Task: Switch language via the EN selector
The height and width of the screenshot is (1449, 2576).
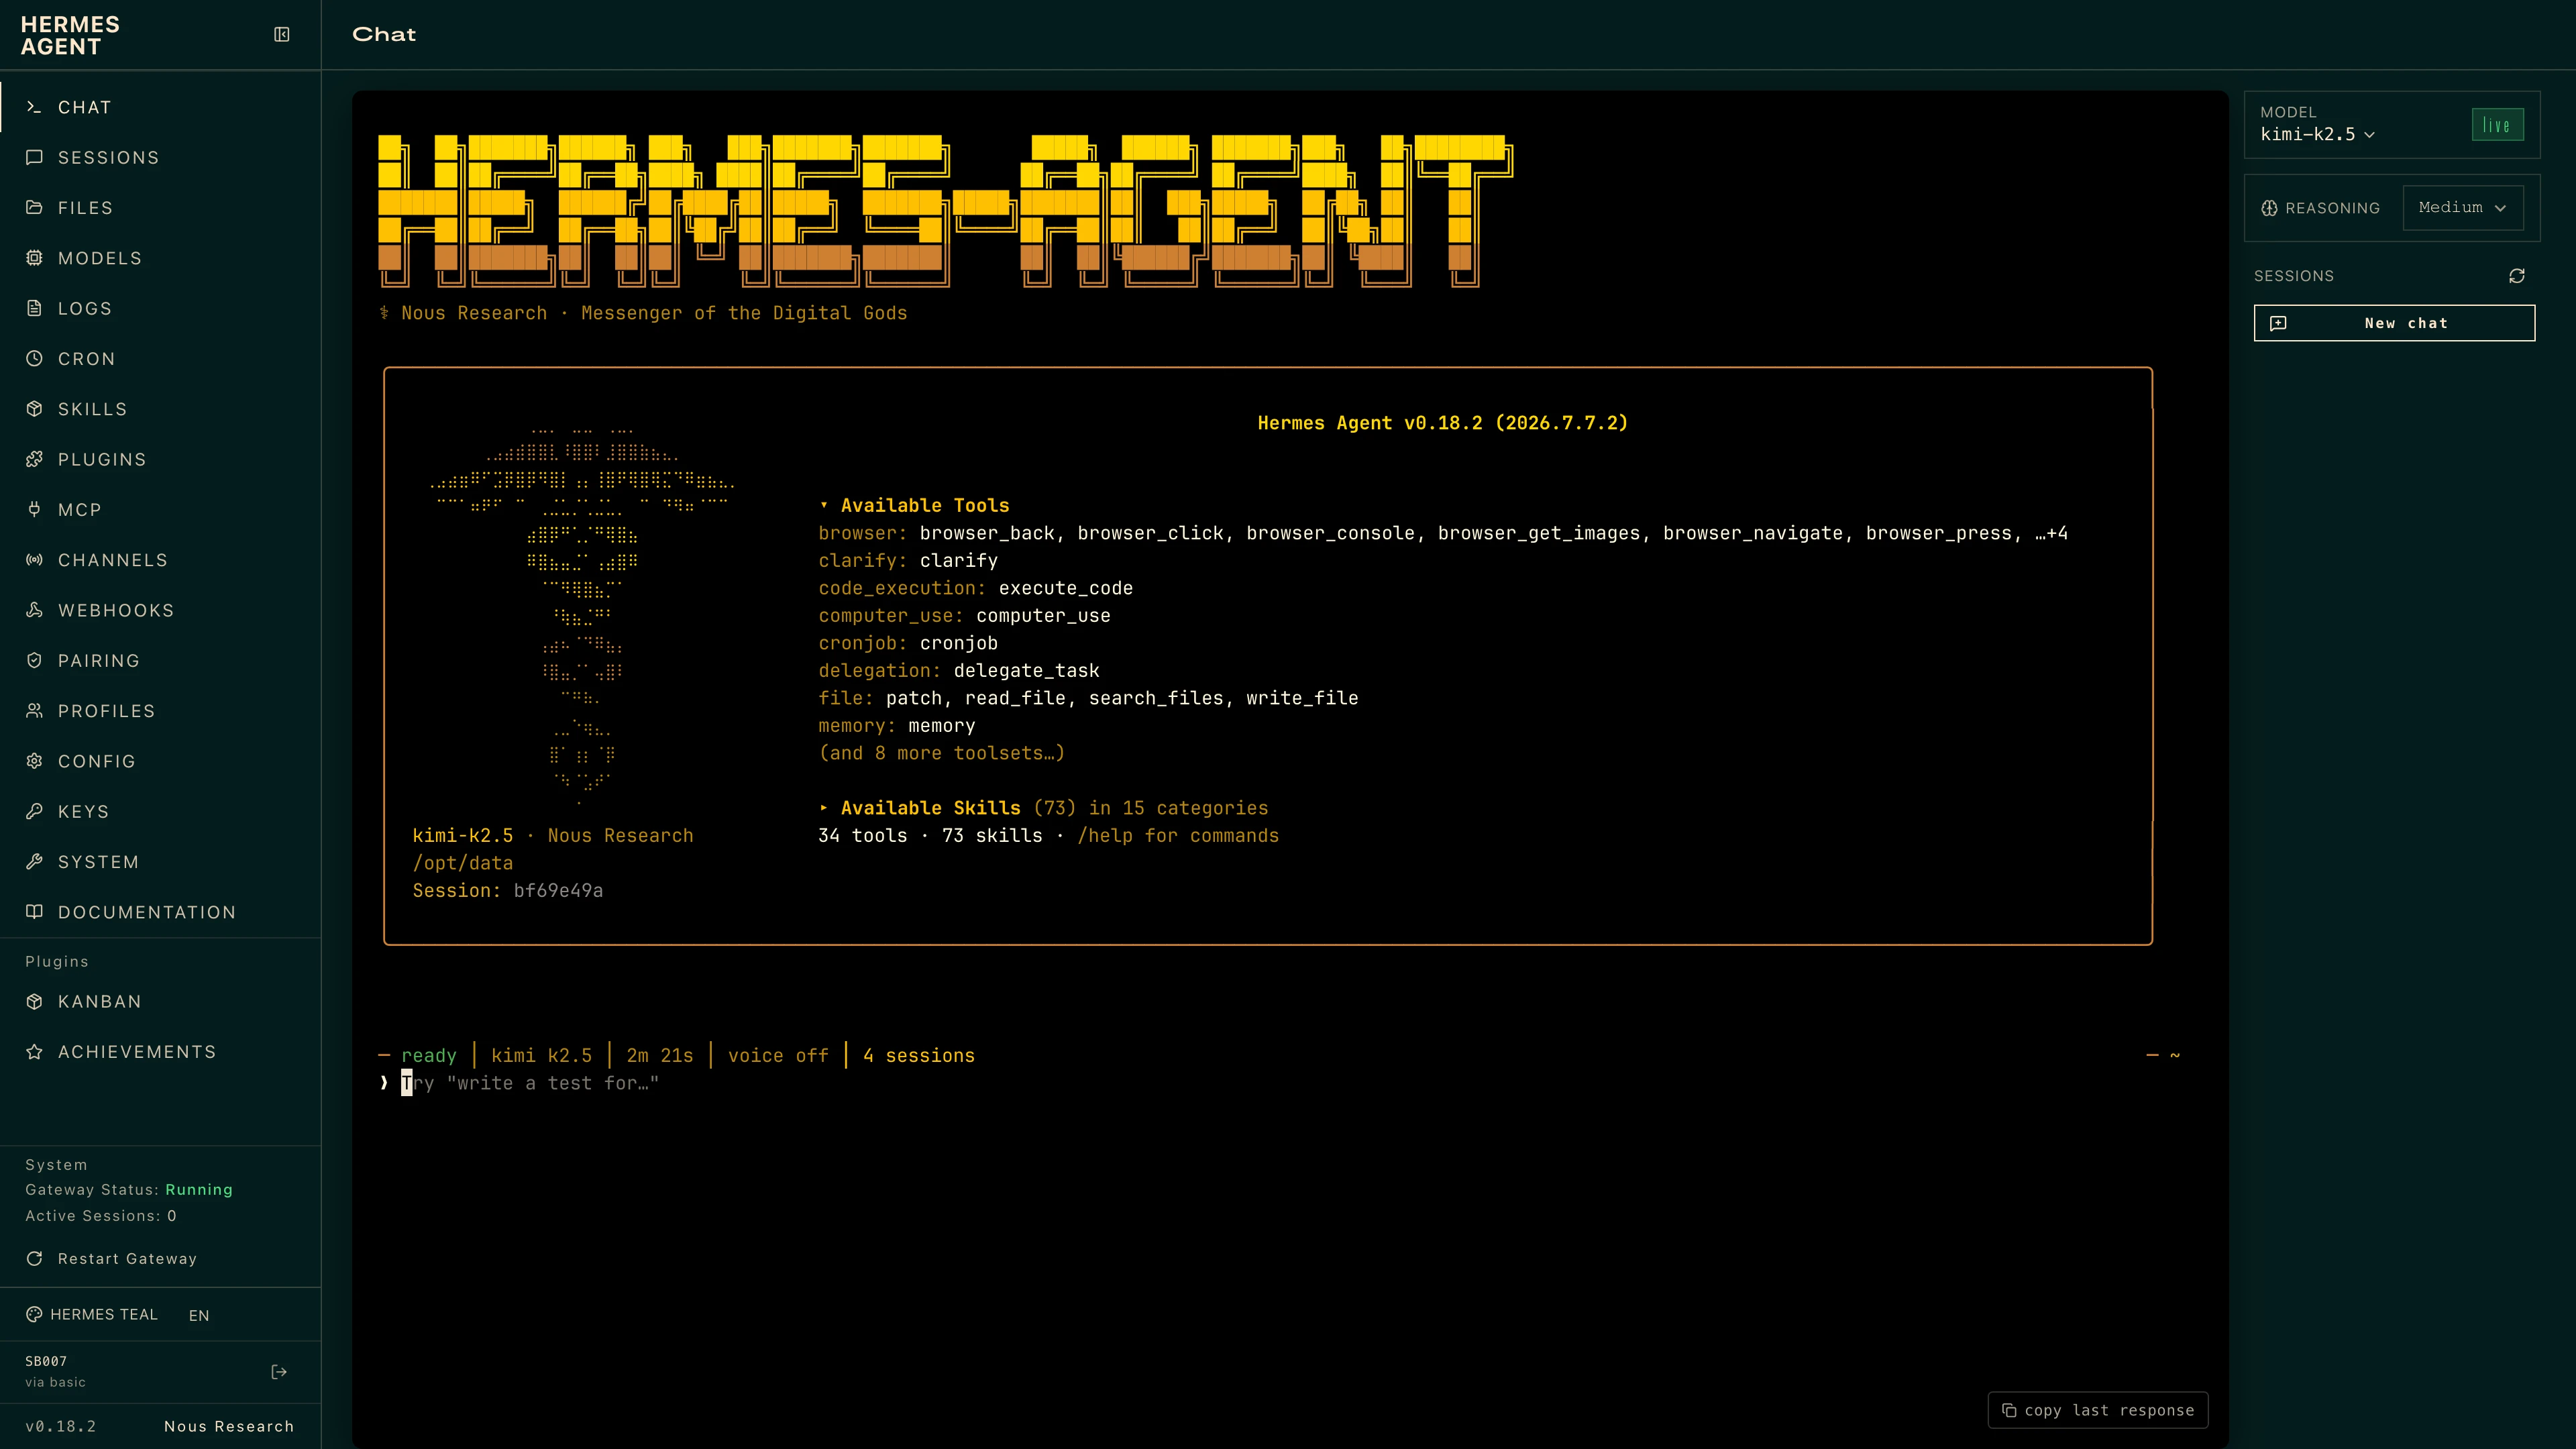Action: click(x=199, y=1316)
